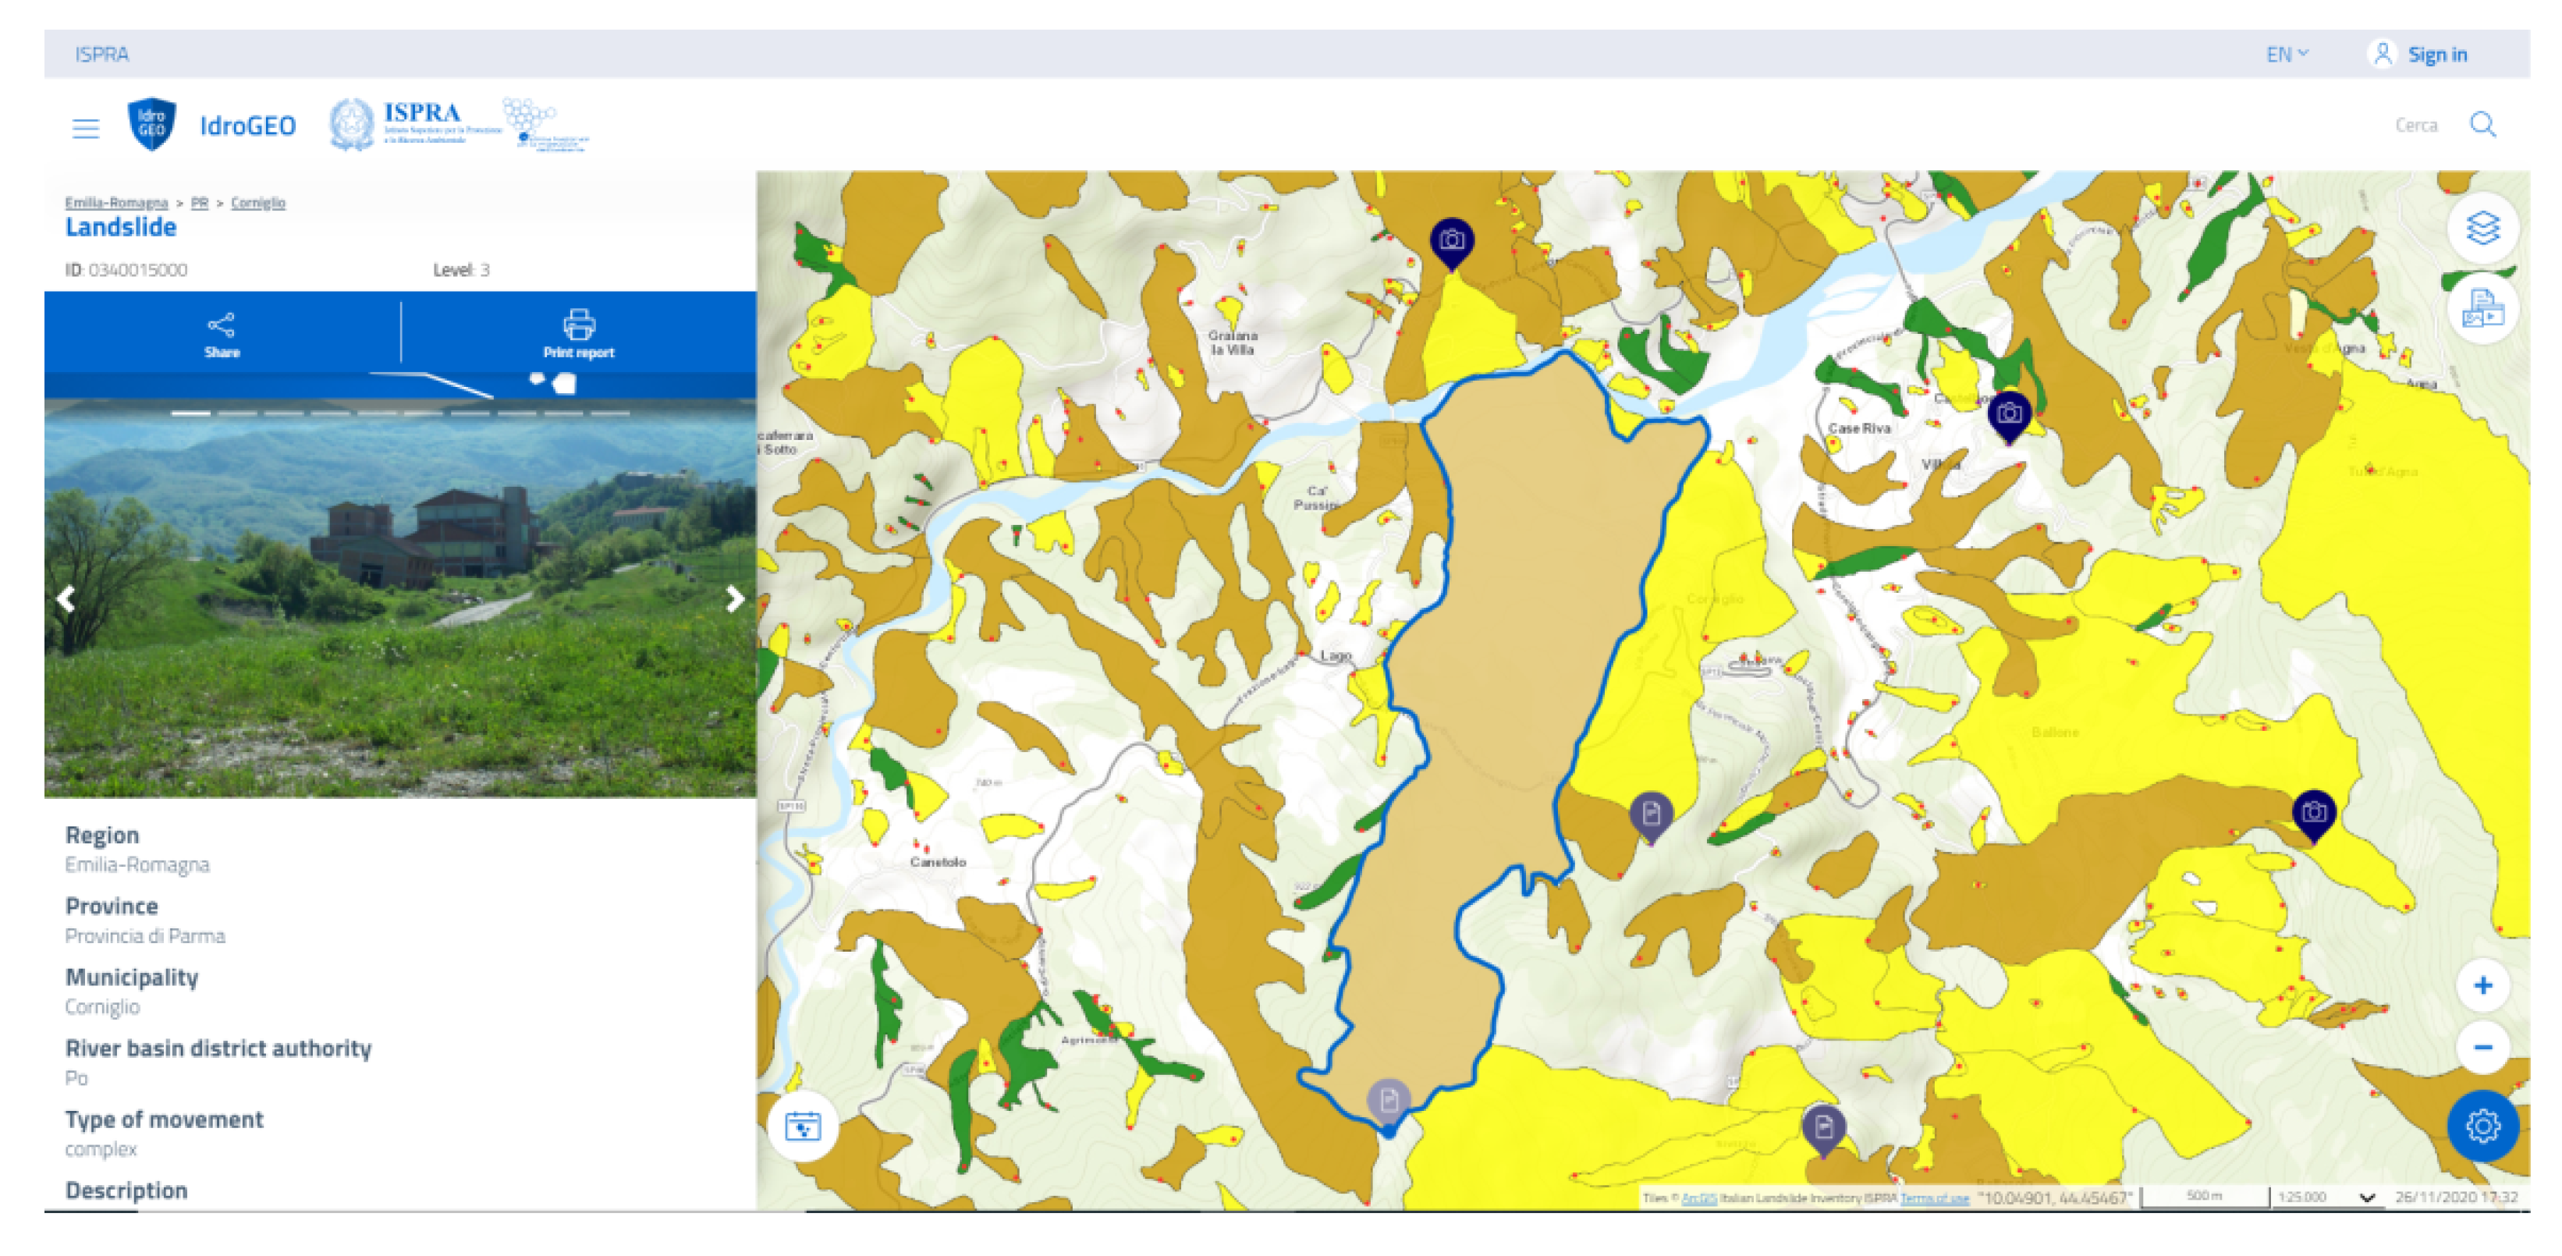Viewport: 2562px width, 1256px height.
Task: Open the calendar events button on map
Action: tap(803, 1126)
